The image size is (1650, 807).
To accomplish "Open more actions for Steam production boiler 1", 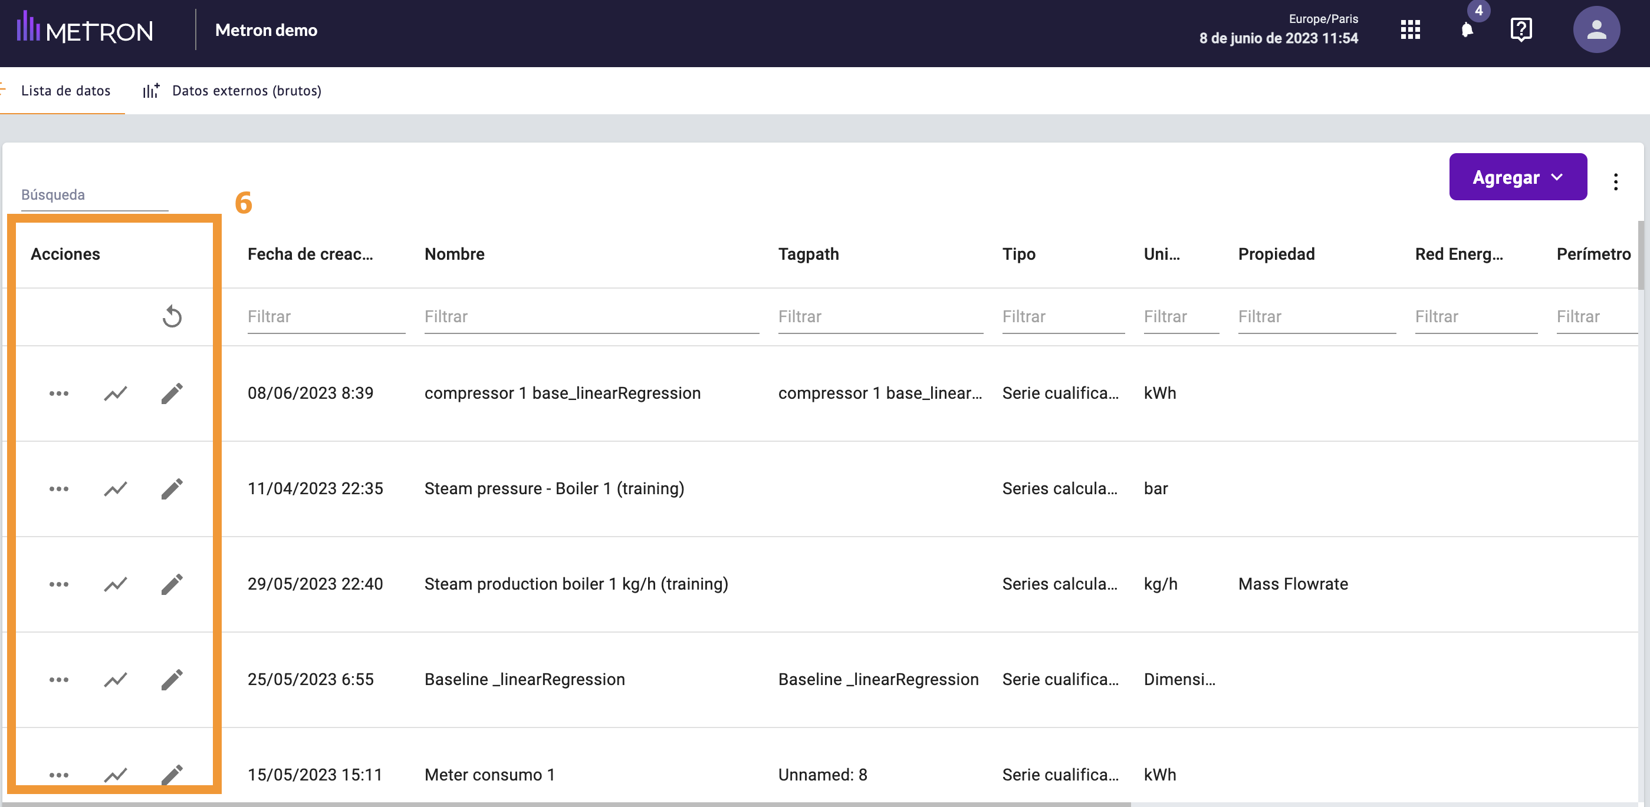I will point(59,584).
